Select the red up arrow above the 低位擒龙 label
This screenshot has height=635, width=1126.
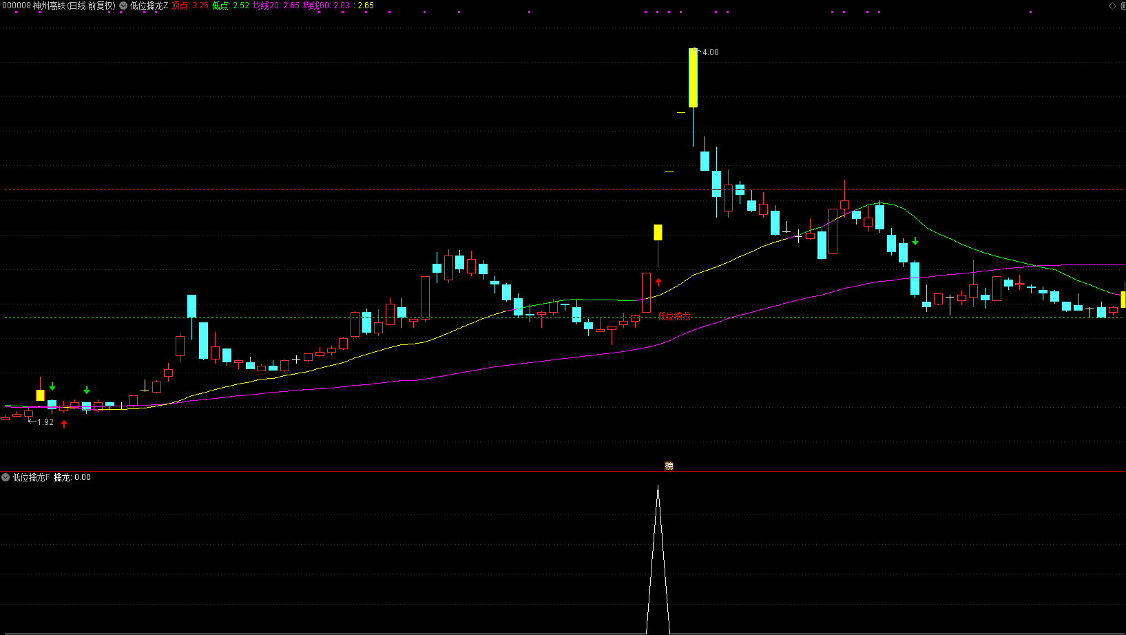[658, 282]
